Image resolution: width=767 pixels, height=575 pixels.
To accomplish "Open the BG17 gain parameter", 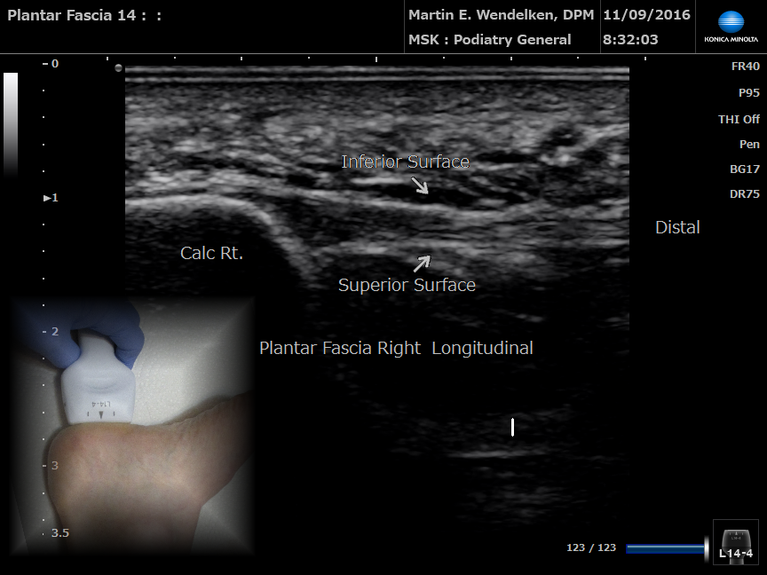I will [x=744, y=169].
